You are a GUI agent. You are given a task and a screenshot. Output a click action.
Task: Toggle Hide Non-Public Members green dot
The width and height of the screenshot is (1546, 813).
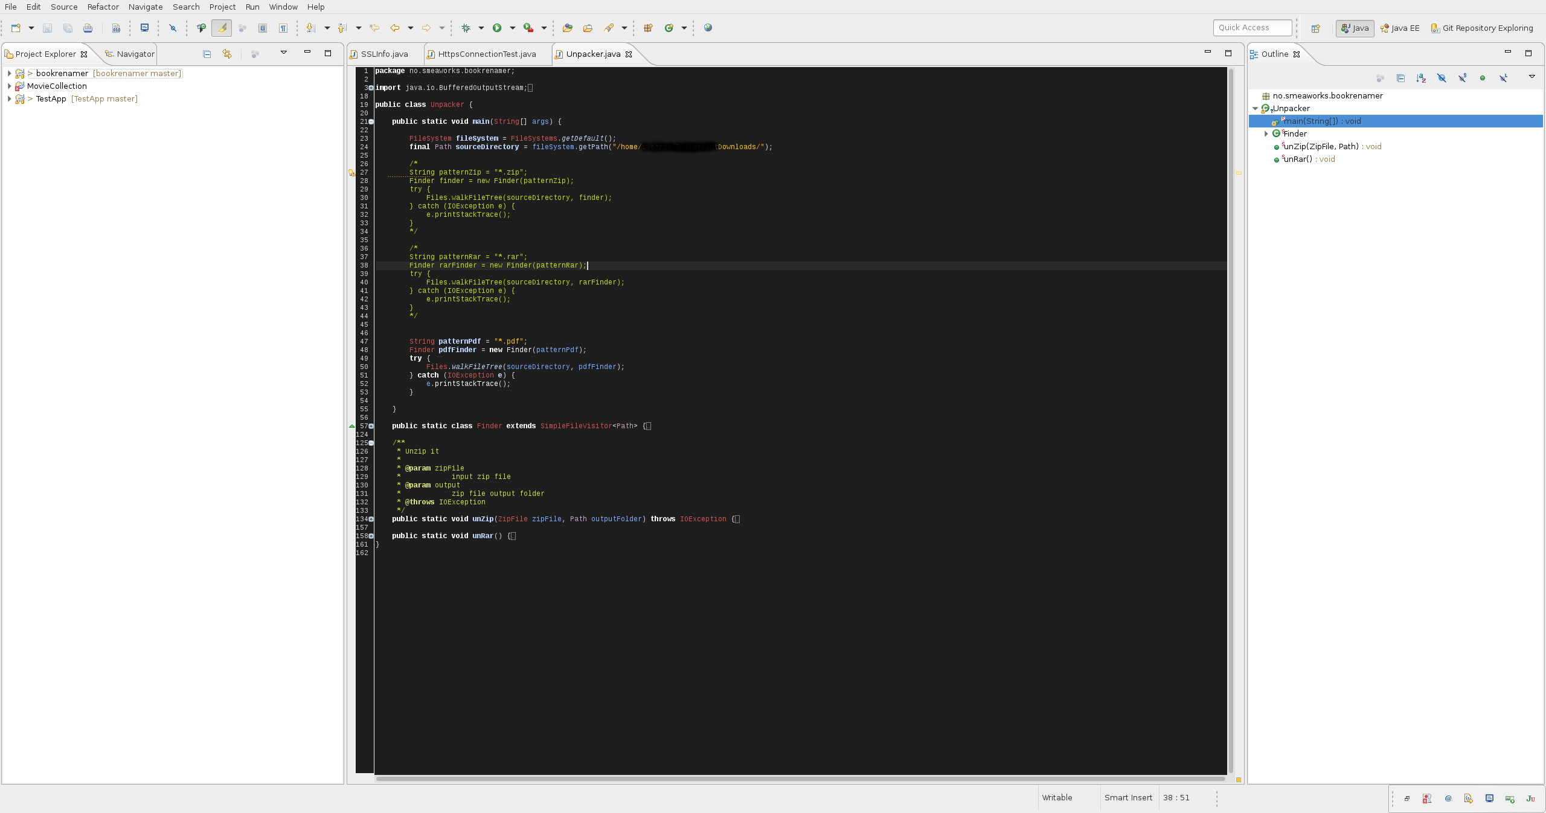(x=1483, y=78)
